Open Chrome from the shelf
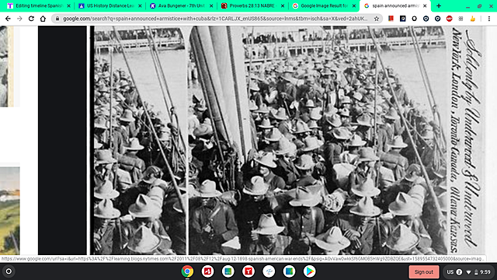The height and width of the screenshot is (280, 497). 187,271
